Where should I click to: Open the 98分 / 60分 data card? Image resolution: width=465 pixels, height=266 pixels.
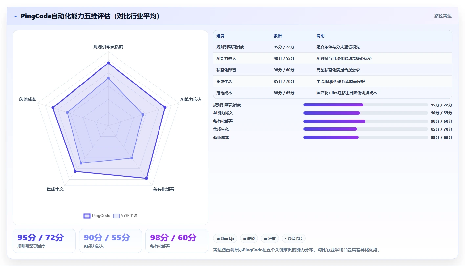[x=177, y=241]
